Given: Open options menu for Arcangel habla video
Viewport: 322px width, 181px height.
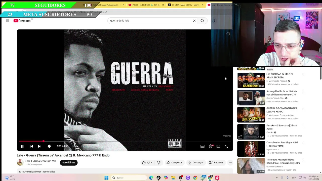Looking at the screenshot, I should (x=303, y=92).
